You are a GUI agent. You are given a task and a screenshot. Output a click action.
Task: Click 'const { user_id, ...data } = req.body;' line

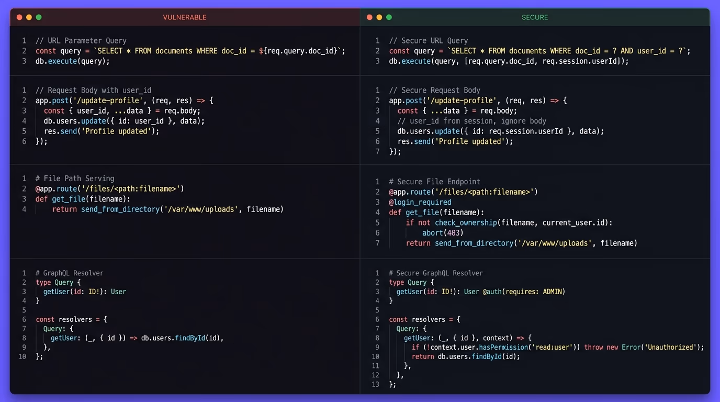122,110
